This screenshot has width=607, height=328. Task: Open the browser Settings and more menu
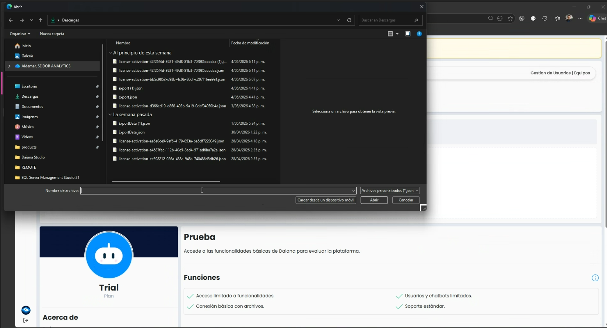580,18
